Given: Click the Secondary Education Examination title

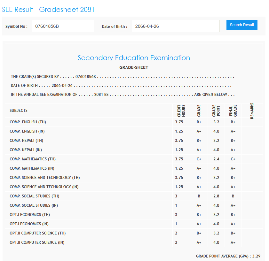Looking at the screenshot, I should click(x=134, y=58).
